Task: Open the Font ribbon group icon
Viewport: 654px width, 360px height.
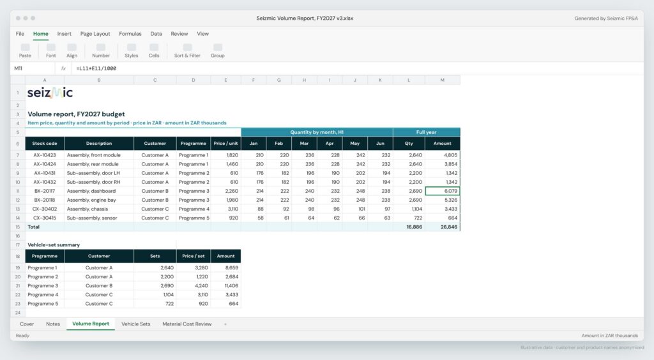Action: (x=51, y=47)
